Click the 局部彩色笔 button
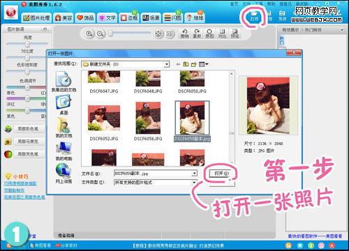The width and height of the screenshot is (349, 251). (x=29, y=129)
